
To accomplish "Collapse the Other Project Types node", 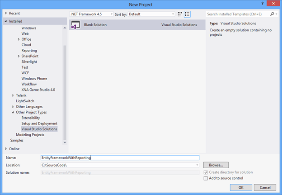I will click(x=13, y=112).
